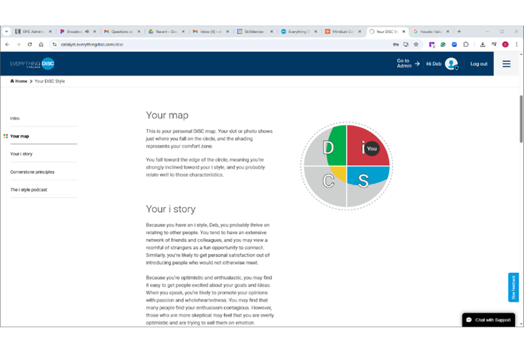Open the purple extension icon with badge
The width and height of the screenshot is (524, 348).
point(432,44)
